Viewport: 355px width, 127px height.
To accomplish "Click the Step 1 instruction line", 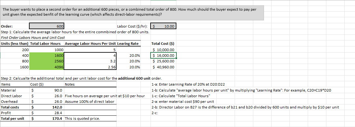I will [75, 32].
